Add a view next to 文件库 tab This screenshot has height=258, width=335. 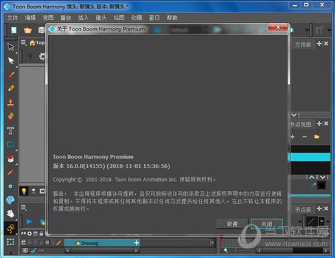(x=319, y=44)
